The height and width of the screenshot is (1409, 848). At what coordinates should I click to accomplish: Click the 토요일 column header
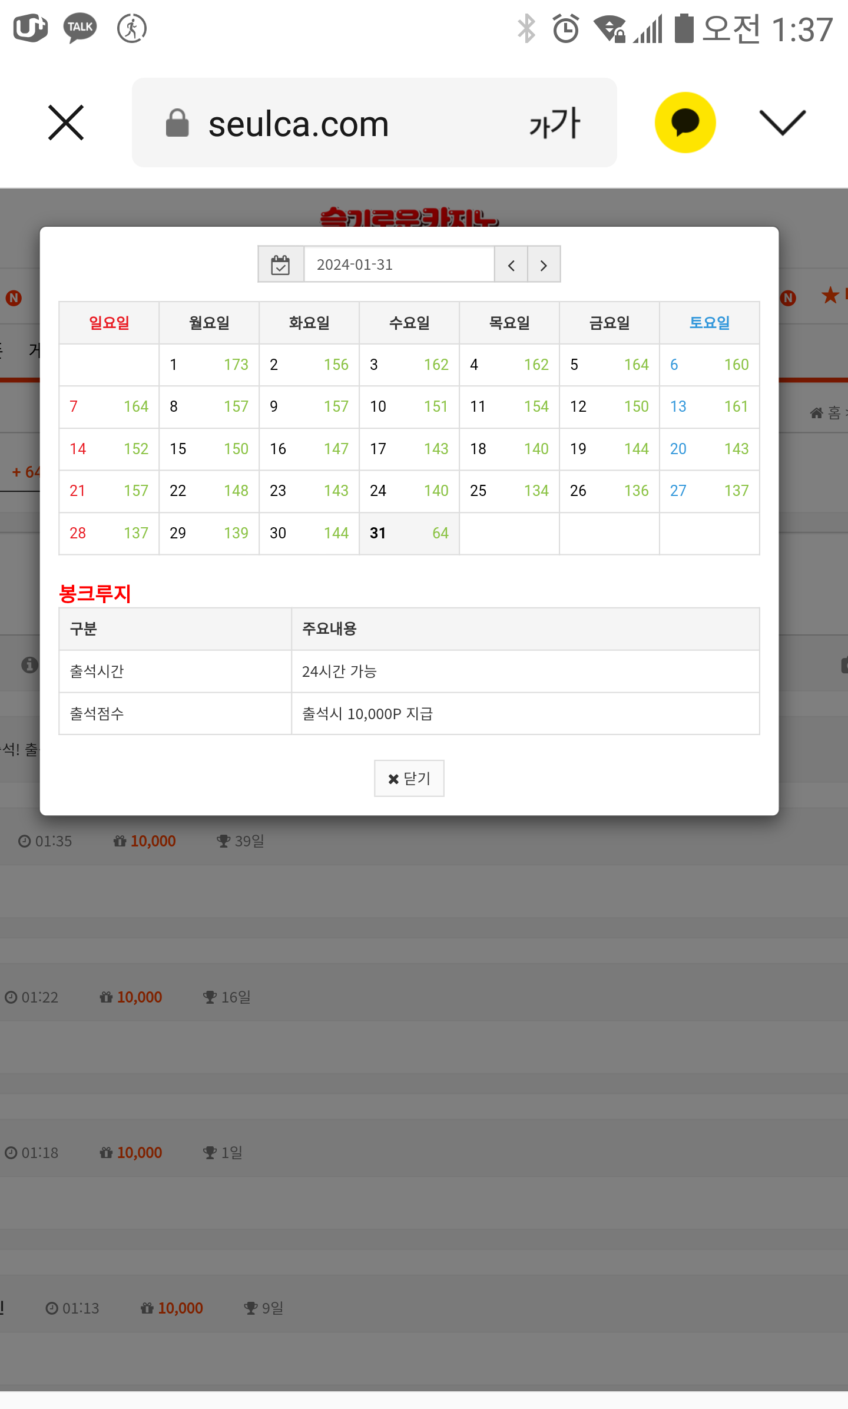[710, 323]
